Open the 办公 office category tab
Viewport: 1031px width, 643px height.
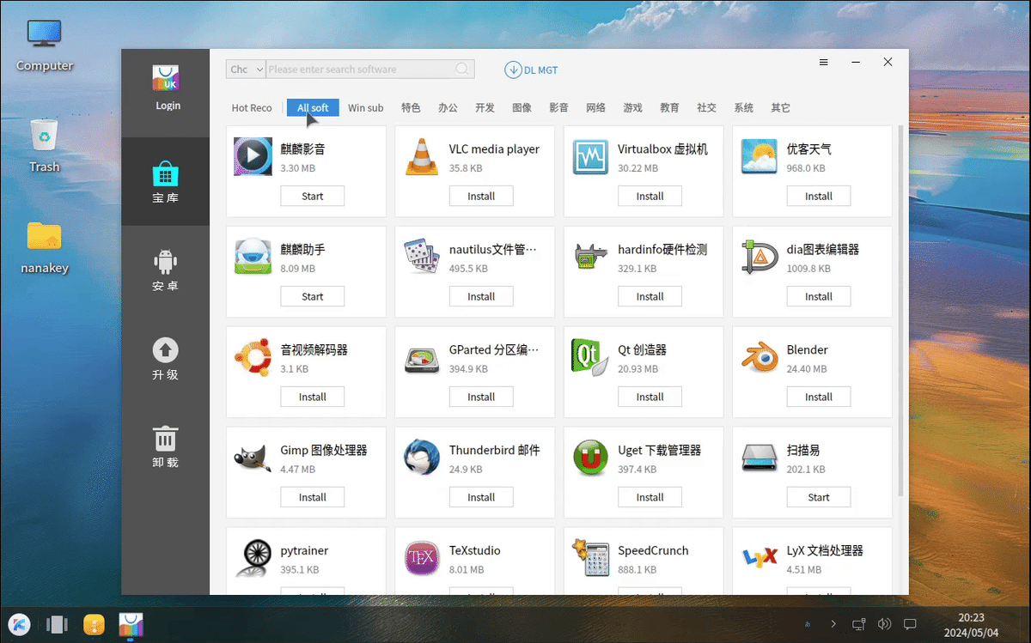[x=448, y=108]
